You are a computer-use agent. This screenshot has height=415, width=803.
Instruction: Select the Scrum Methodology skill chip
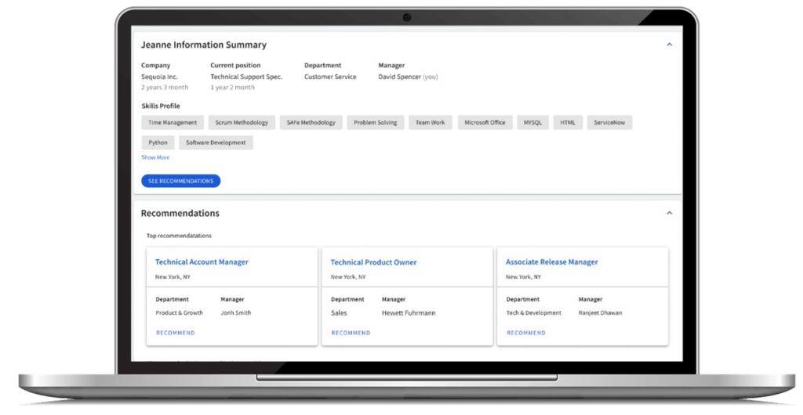(x=242, y=123)
